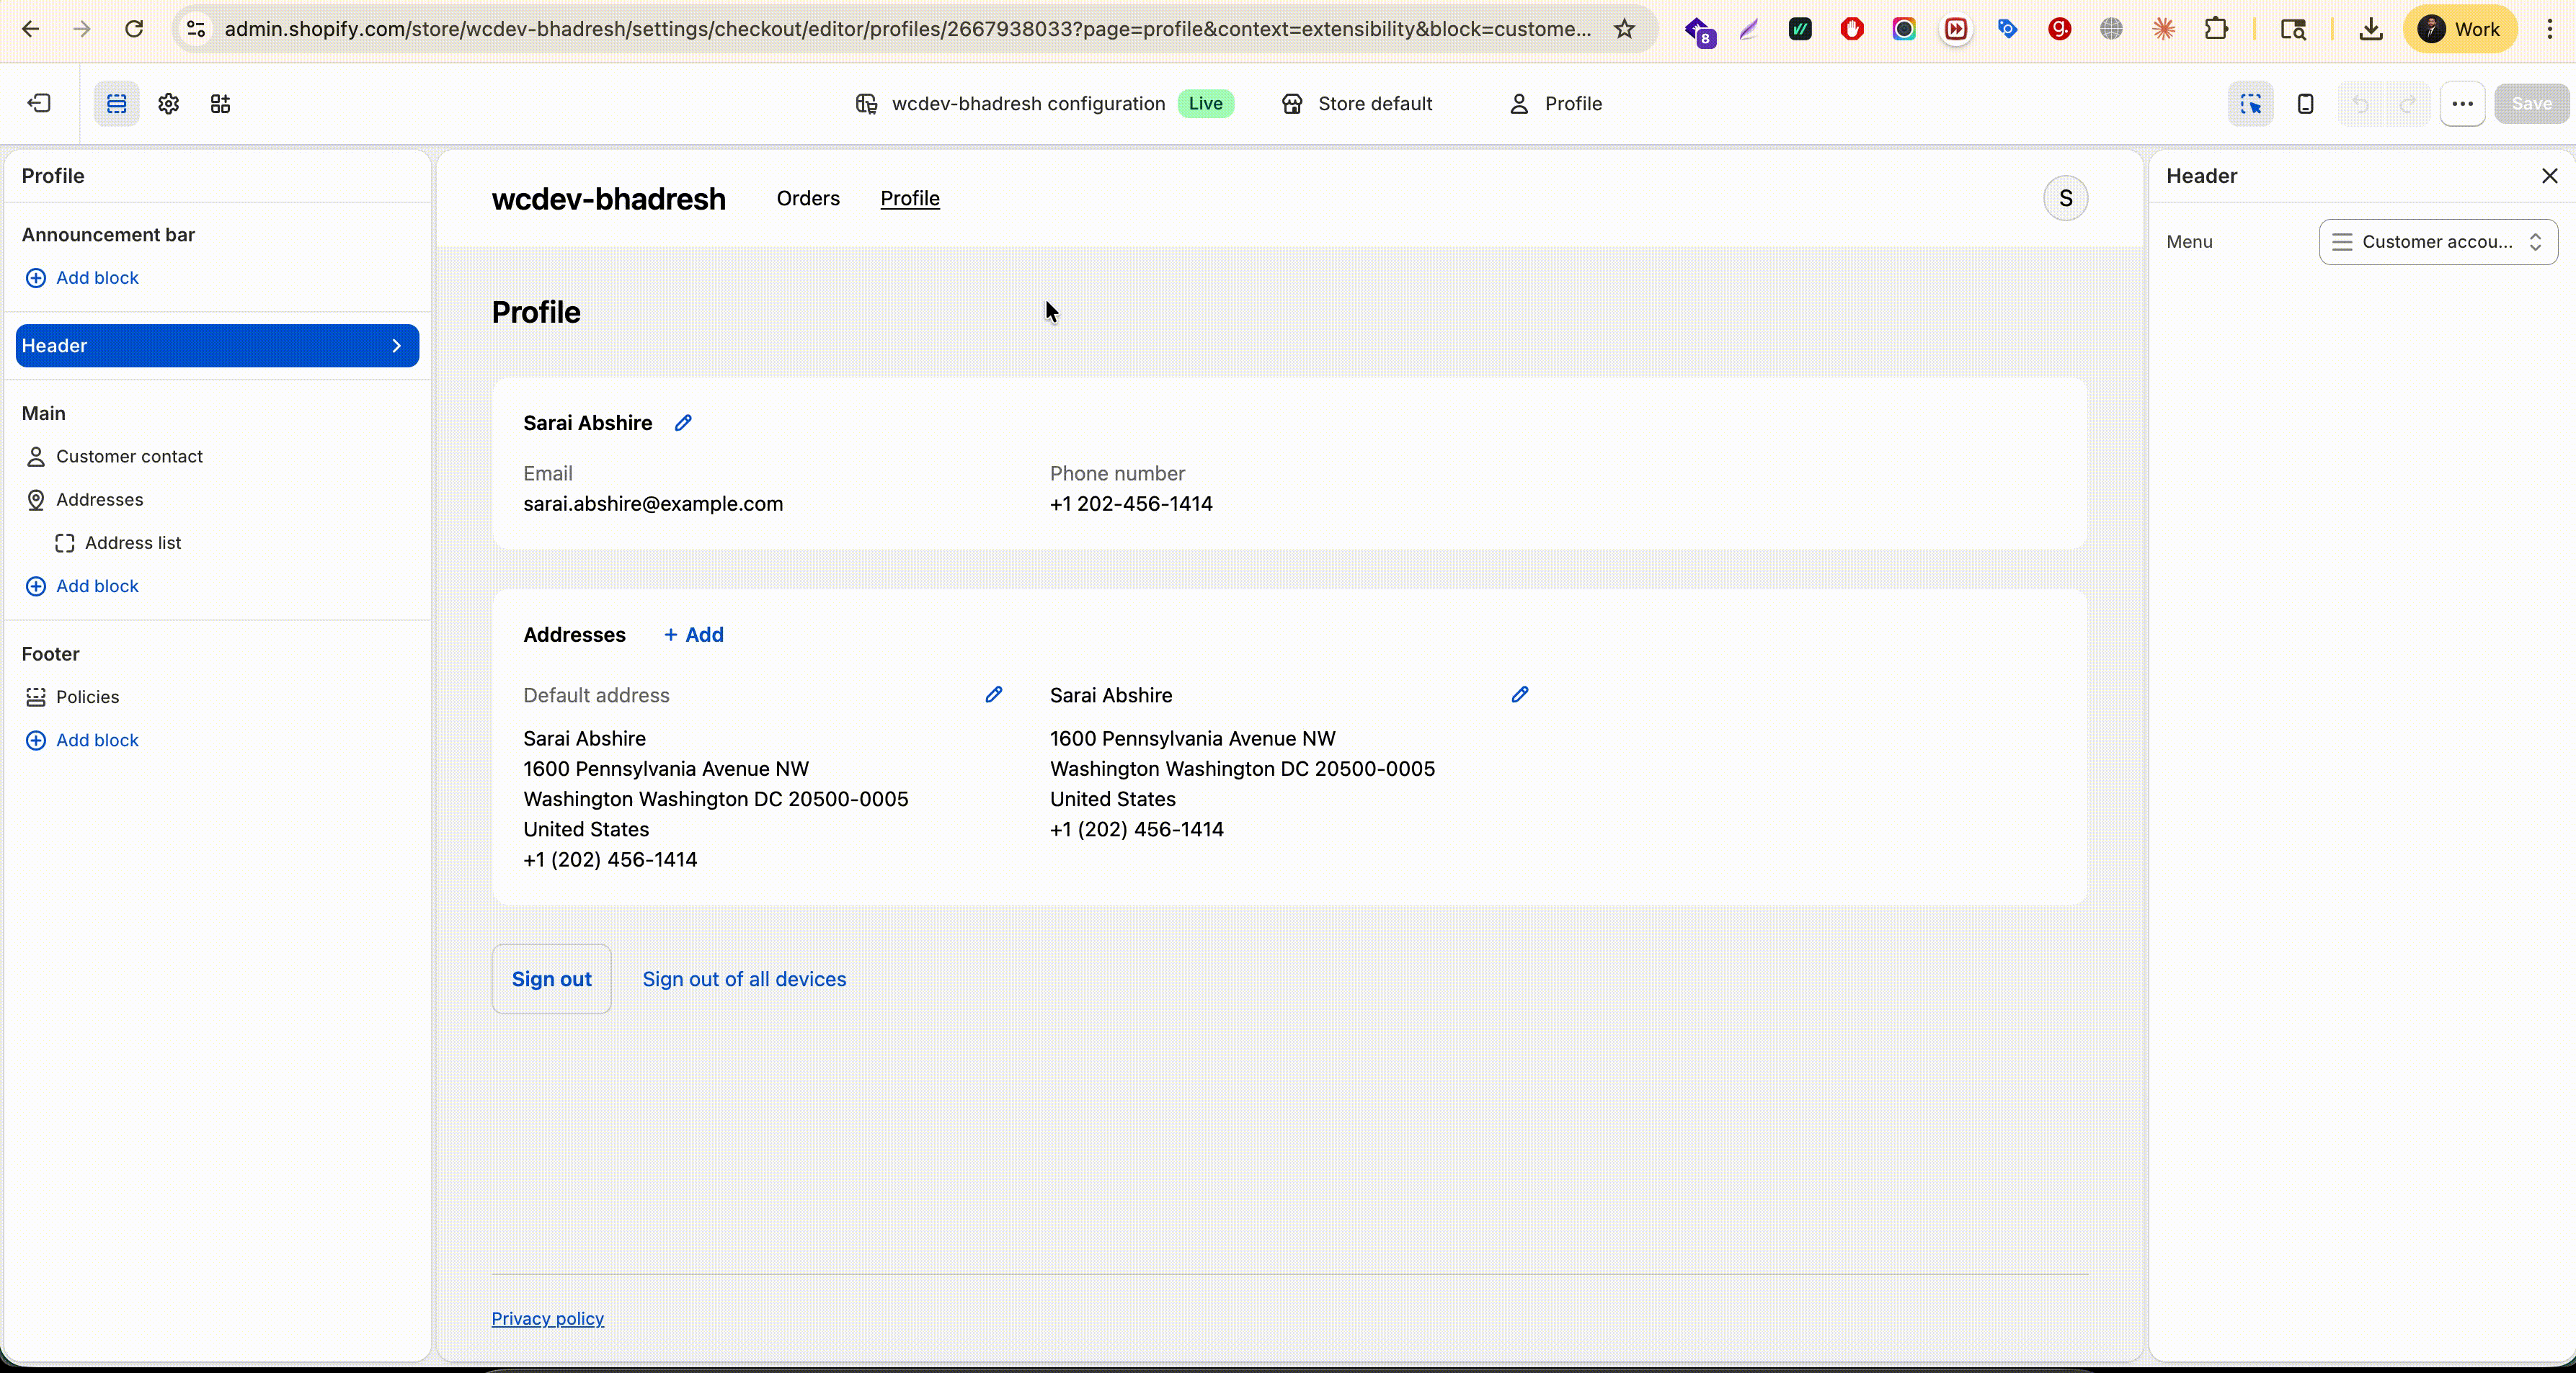Expand the Header section row
Image resolution: width=2576 pixels, height=1373 pixels.
point(217,346)
